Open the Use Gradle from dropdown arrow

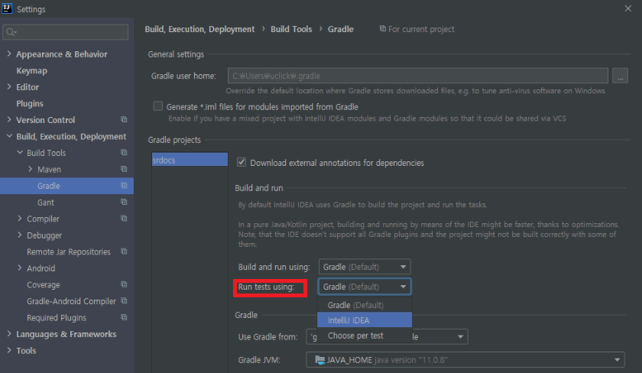coord(460,336)
